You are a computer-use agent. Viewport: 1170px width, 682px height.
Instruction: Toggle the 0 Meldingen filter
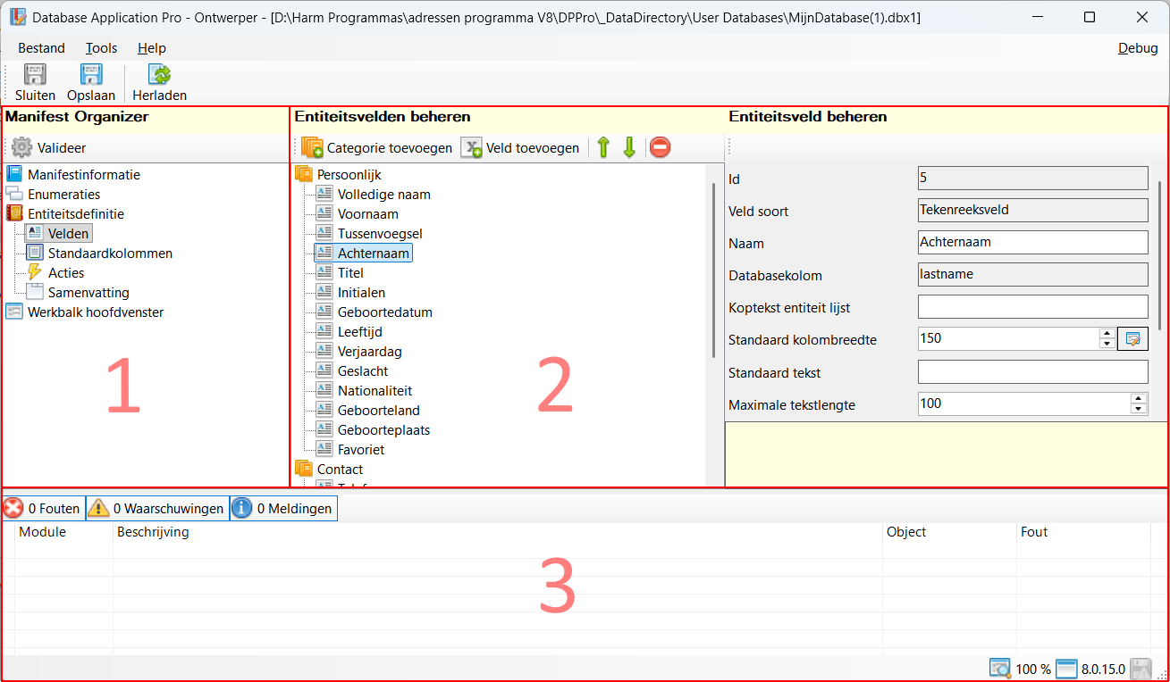283,509
